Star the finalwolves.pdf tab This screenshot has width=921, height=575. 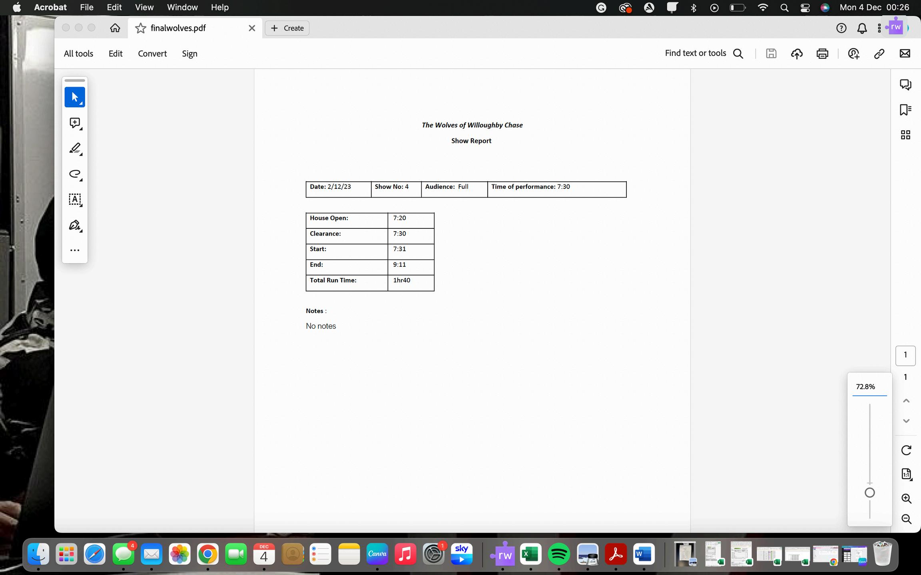pyautogui.click(x=140, y=28)
